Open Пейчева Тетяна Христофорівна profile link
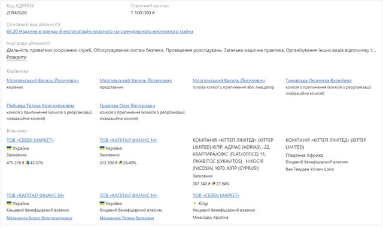Screen dimensions: 383x229 click(x=40, y=106)
